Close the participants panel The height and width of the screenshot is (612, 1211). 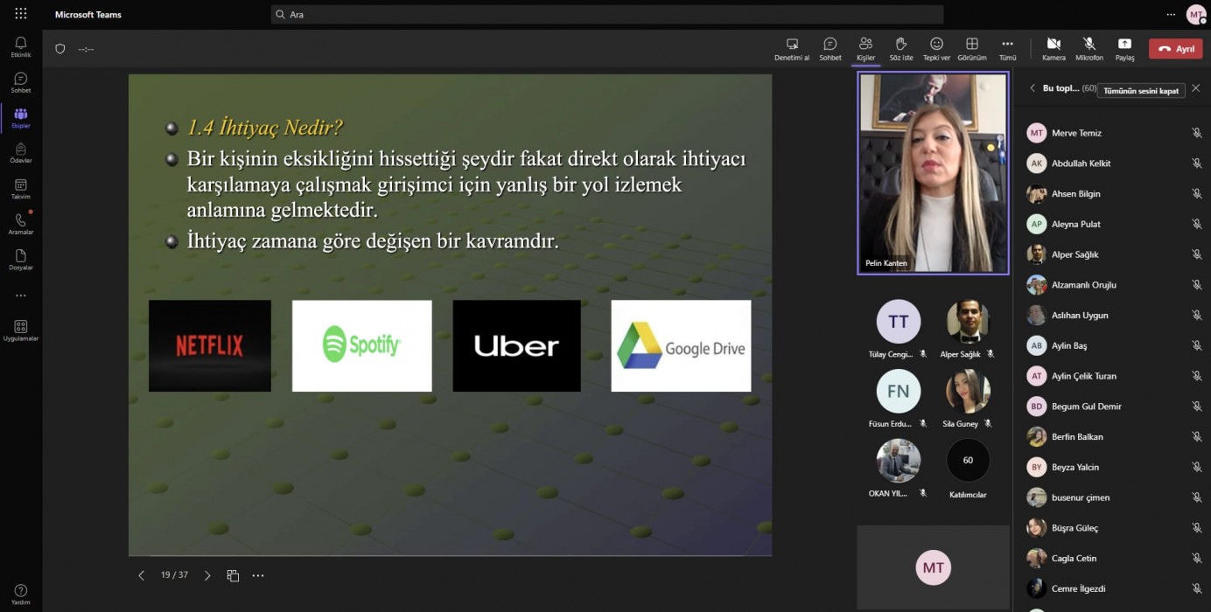tap(1196, 88)
